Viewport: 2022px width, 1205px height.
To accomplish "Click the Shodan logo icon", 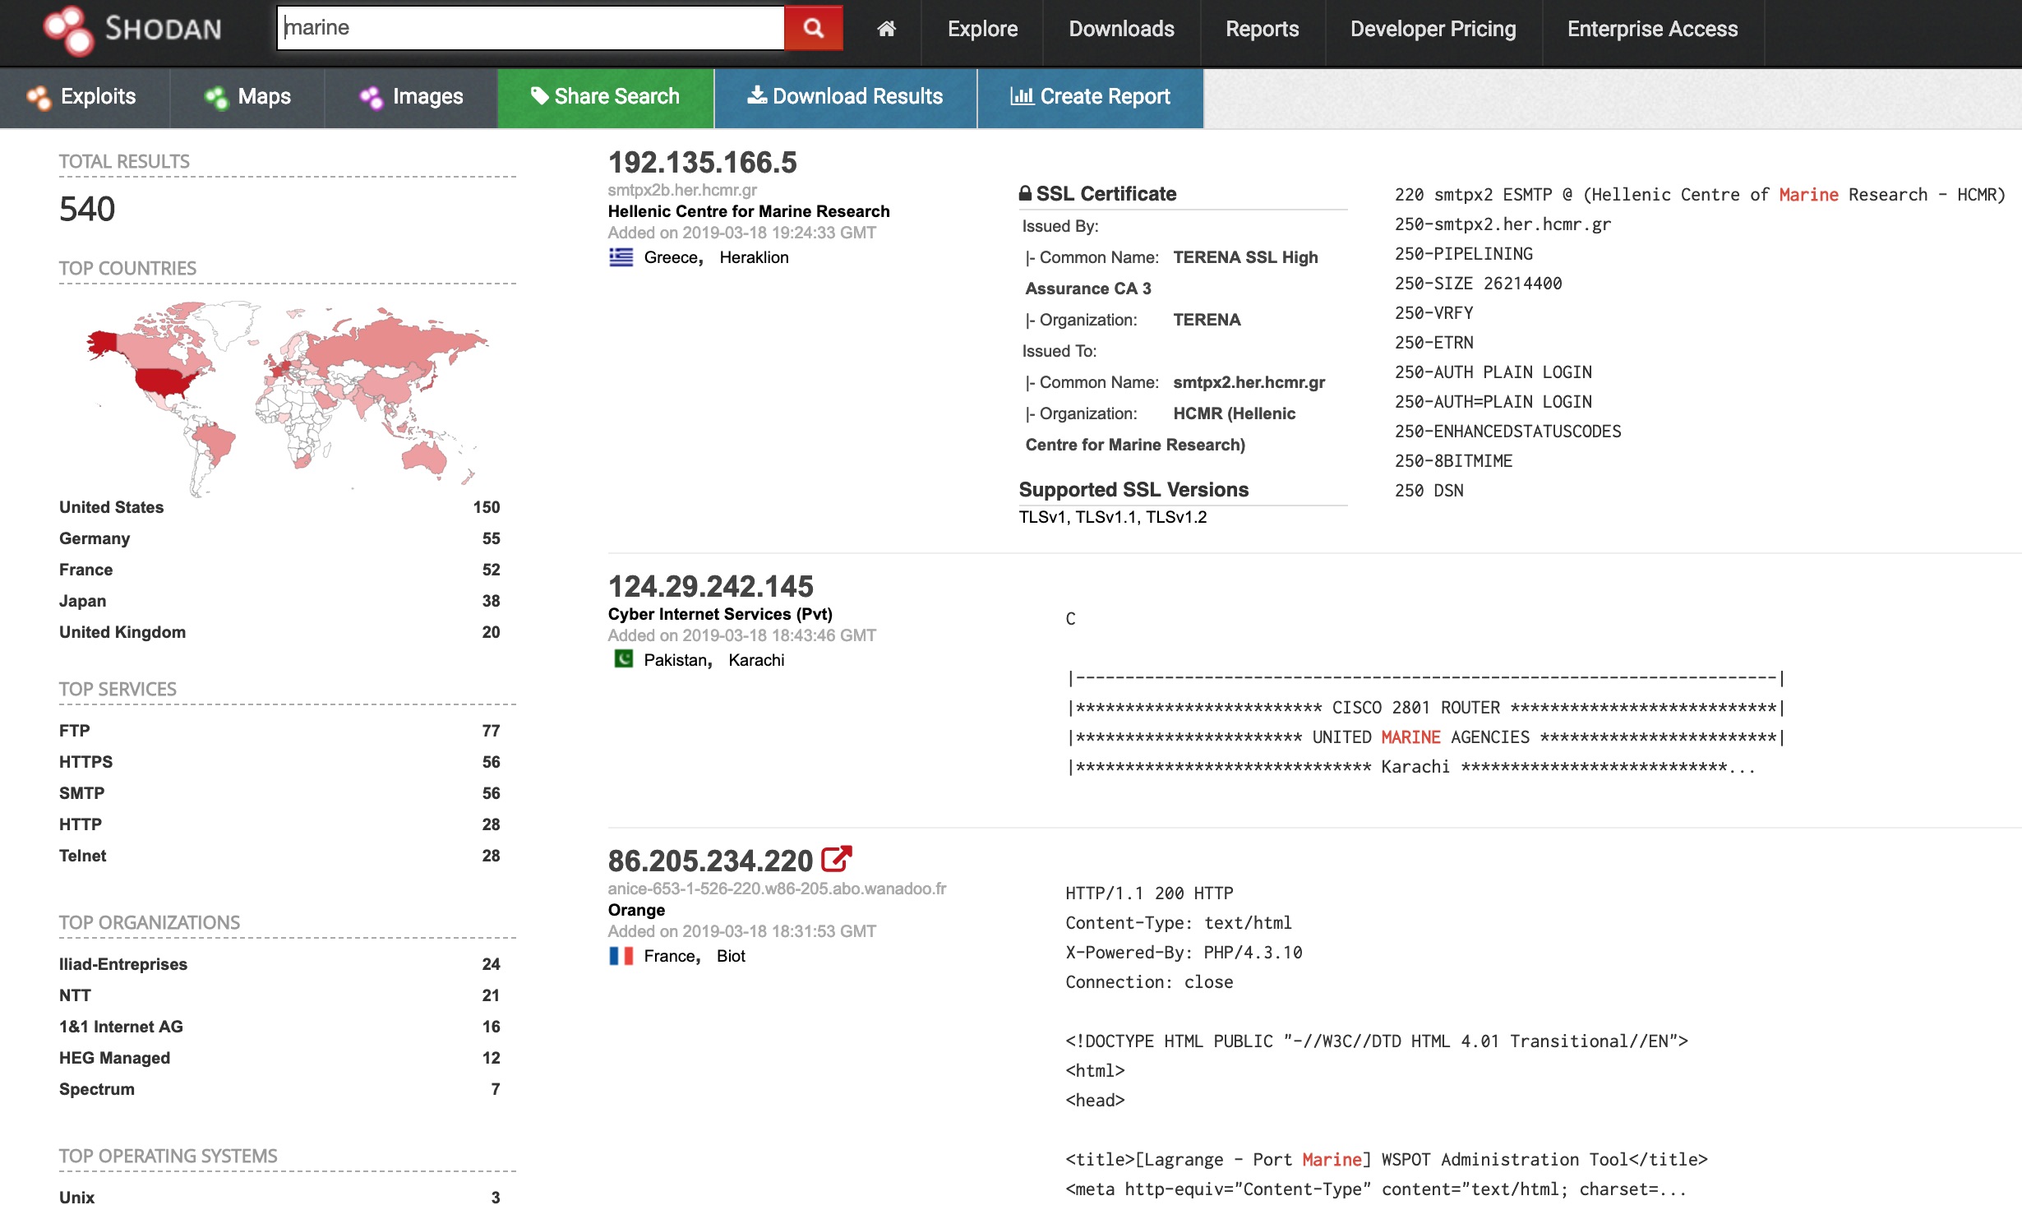I will [69, 30].
